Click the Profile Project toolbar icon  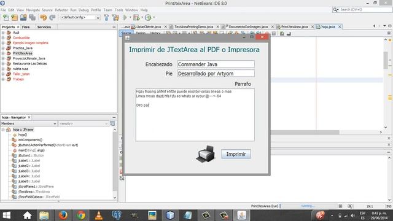[148, 18]
